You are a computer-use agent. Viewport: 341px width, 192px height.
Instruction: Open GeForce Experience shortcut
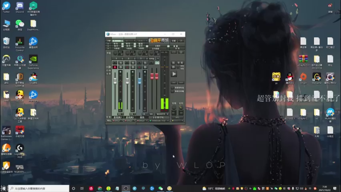tap(33, 62)
